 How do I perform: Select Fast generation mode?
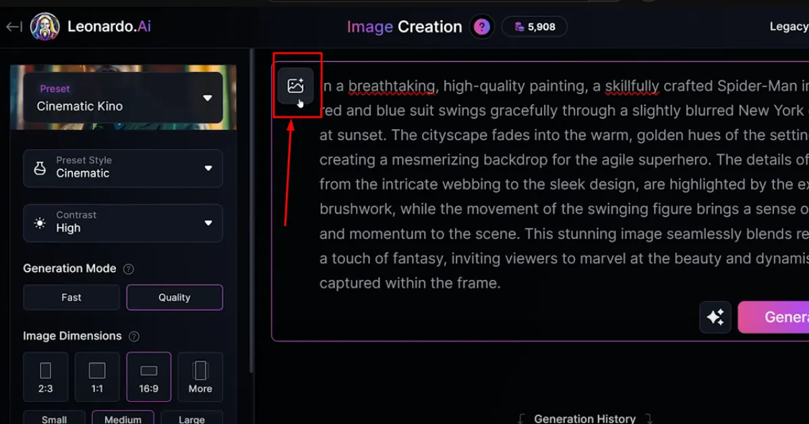pos(71,297)
